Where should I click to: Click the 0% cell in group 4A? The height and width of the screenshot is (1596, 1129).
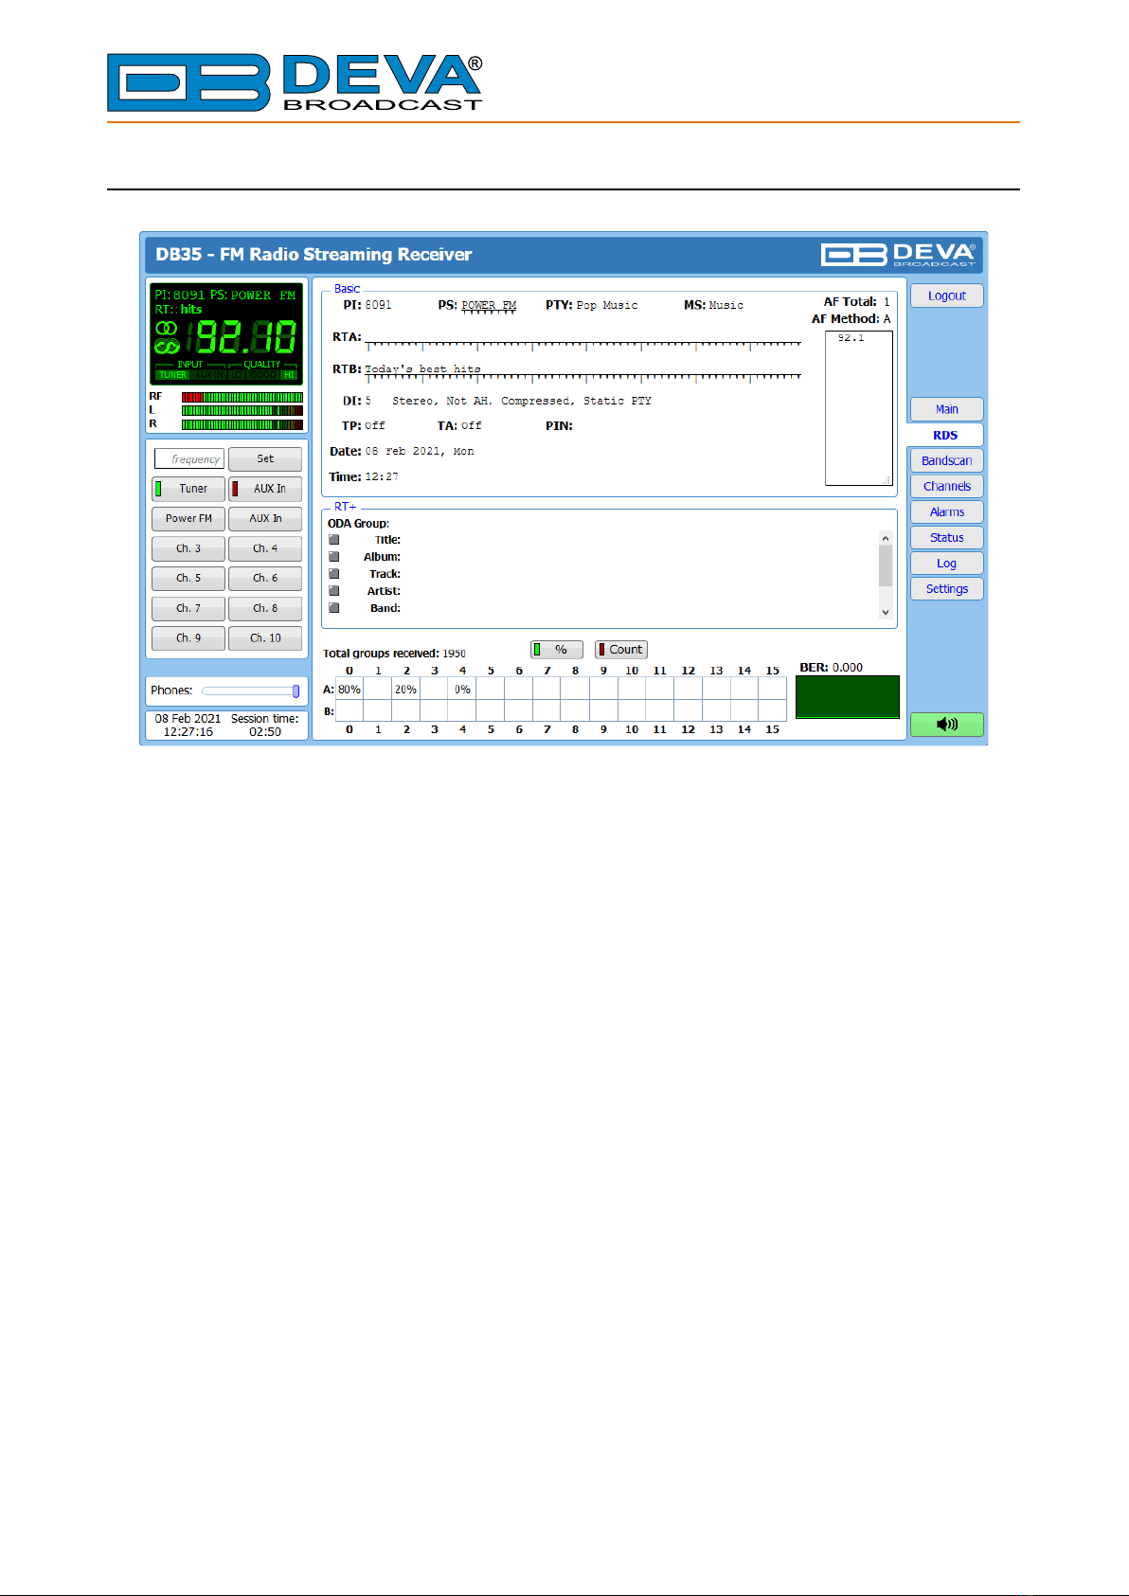pyautogui.click(x=462, y=690)
